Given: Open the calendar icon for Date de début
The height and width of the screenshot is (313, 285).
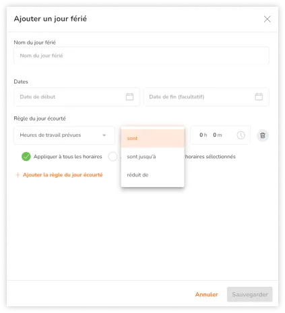Looking at the screenshot, I should pos(129,97).
